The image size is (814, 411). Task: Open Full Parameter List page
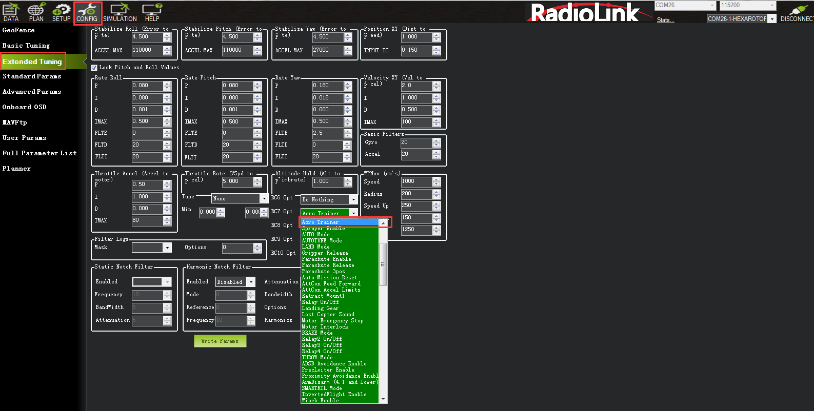tap(39, 153)
